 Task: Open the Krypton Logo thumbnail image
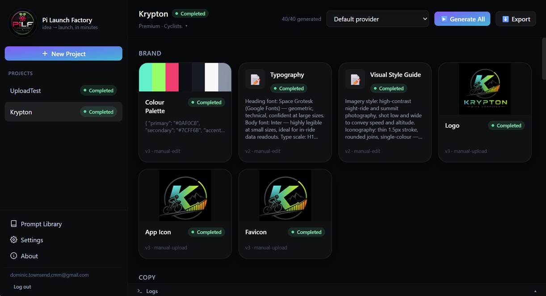pos(485,89)
